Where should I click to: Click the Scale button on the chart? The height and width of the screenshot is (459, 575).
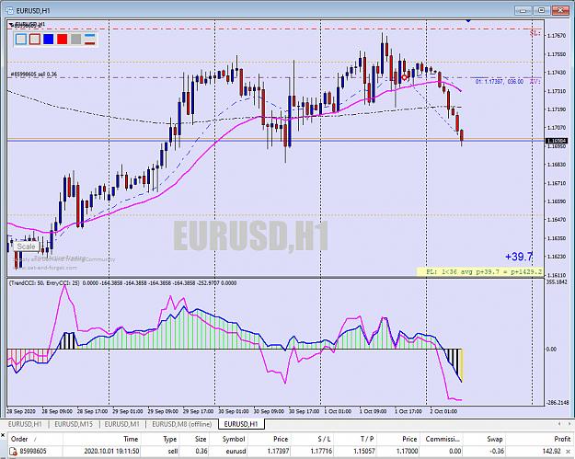(27, 247)
